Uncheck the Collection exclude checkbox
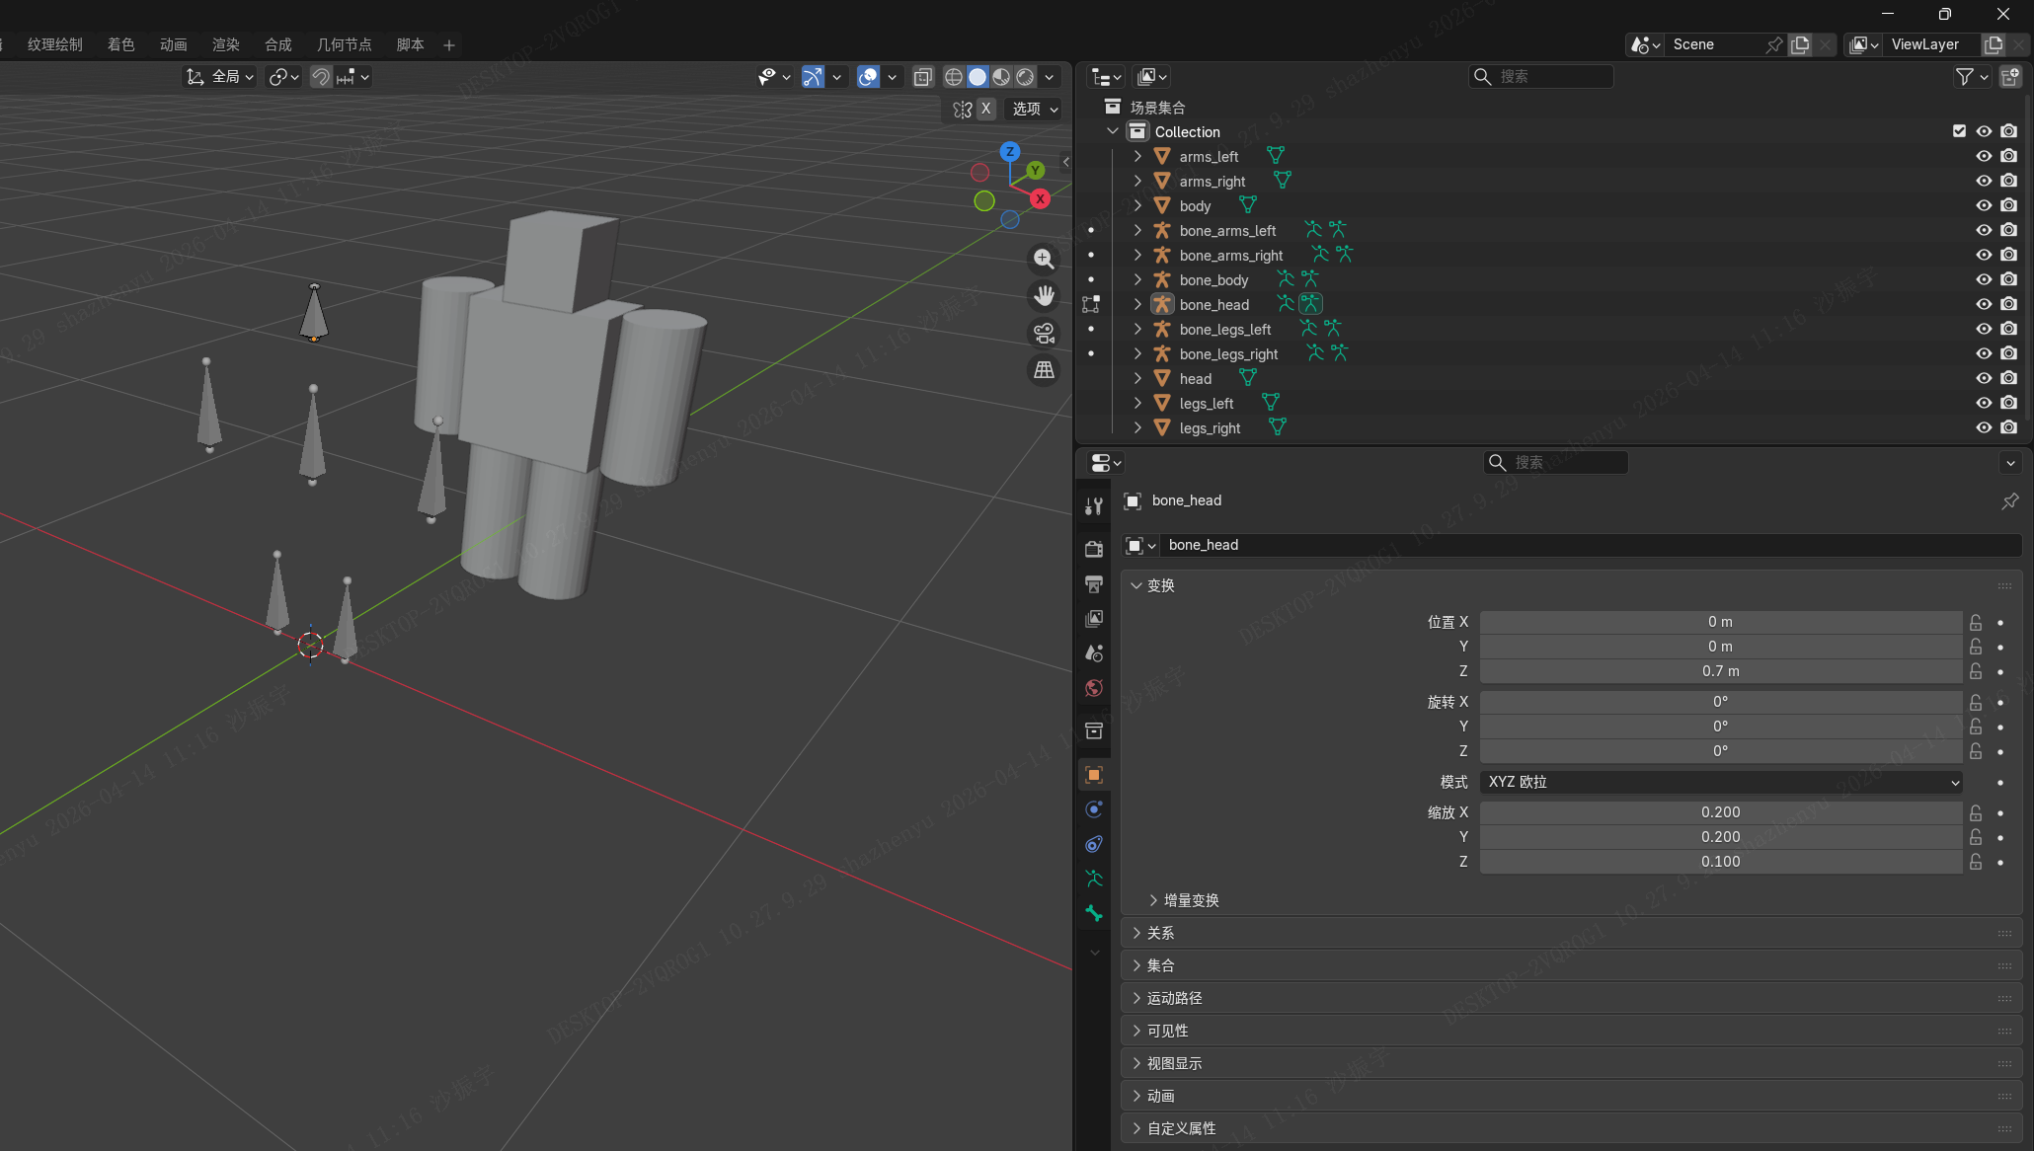Screen dimensions: 2034x1151 [1959, 131]
